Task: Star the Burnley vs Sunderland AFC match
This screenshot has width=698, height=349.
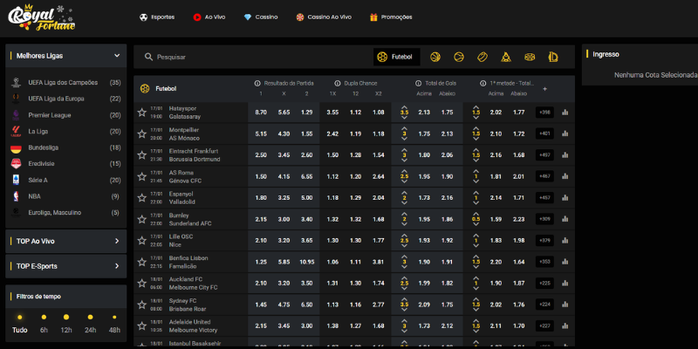Action: [141, 219]
